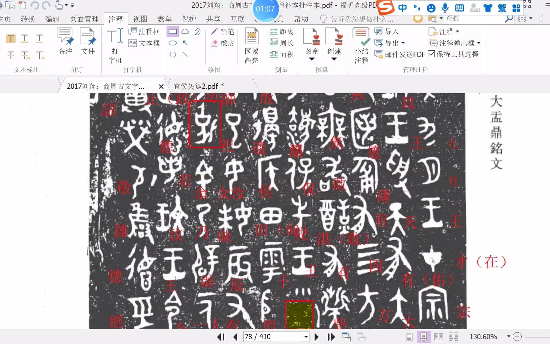Select the arrow drawing tool
This screenshot has width=550, height=344.
(x=185, y=43)
